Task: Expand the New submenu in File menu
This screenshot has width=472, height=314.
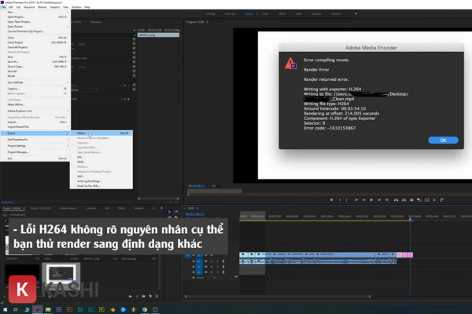Action: coord(35,12)
